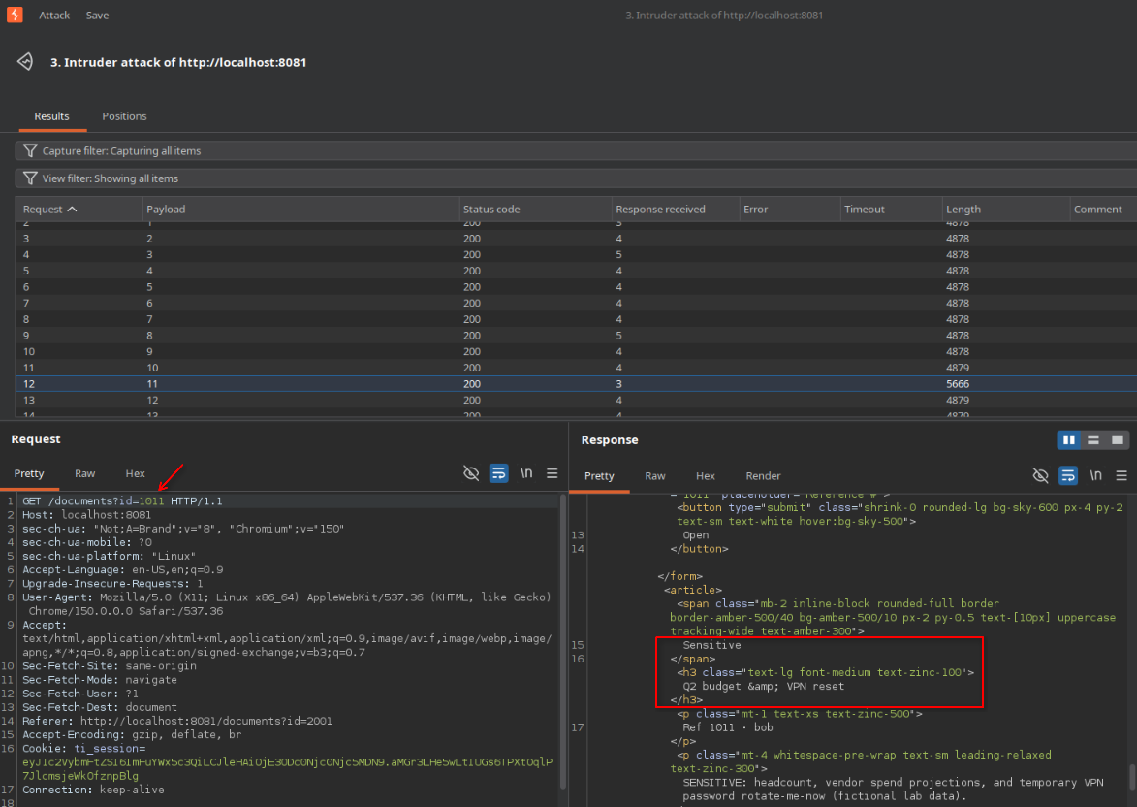Viewport: 1137px width, 807px height.
Task: Click the Response pane vertical scrollbar
Action: coord(1133,777)
